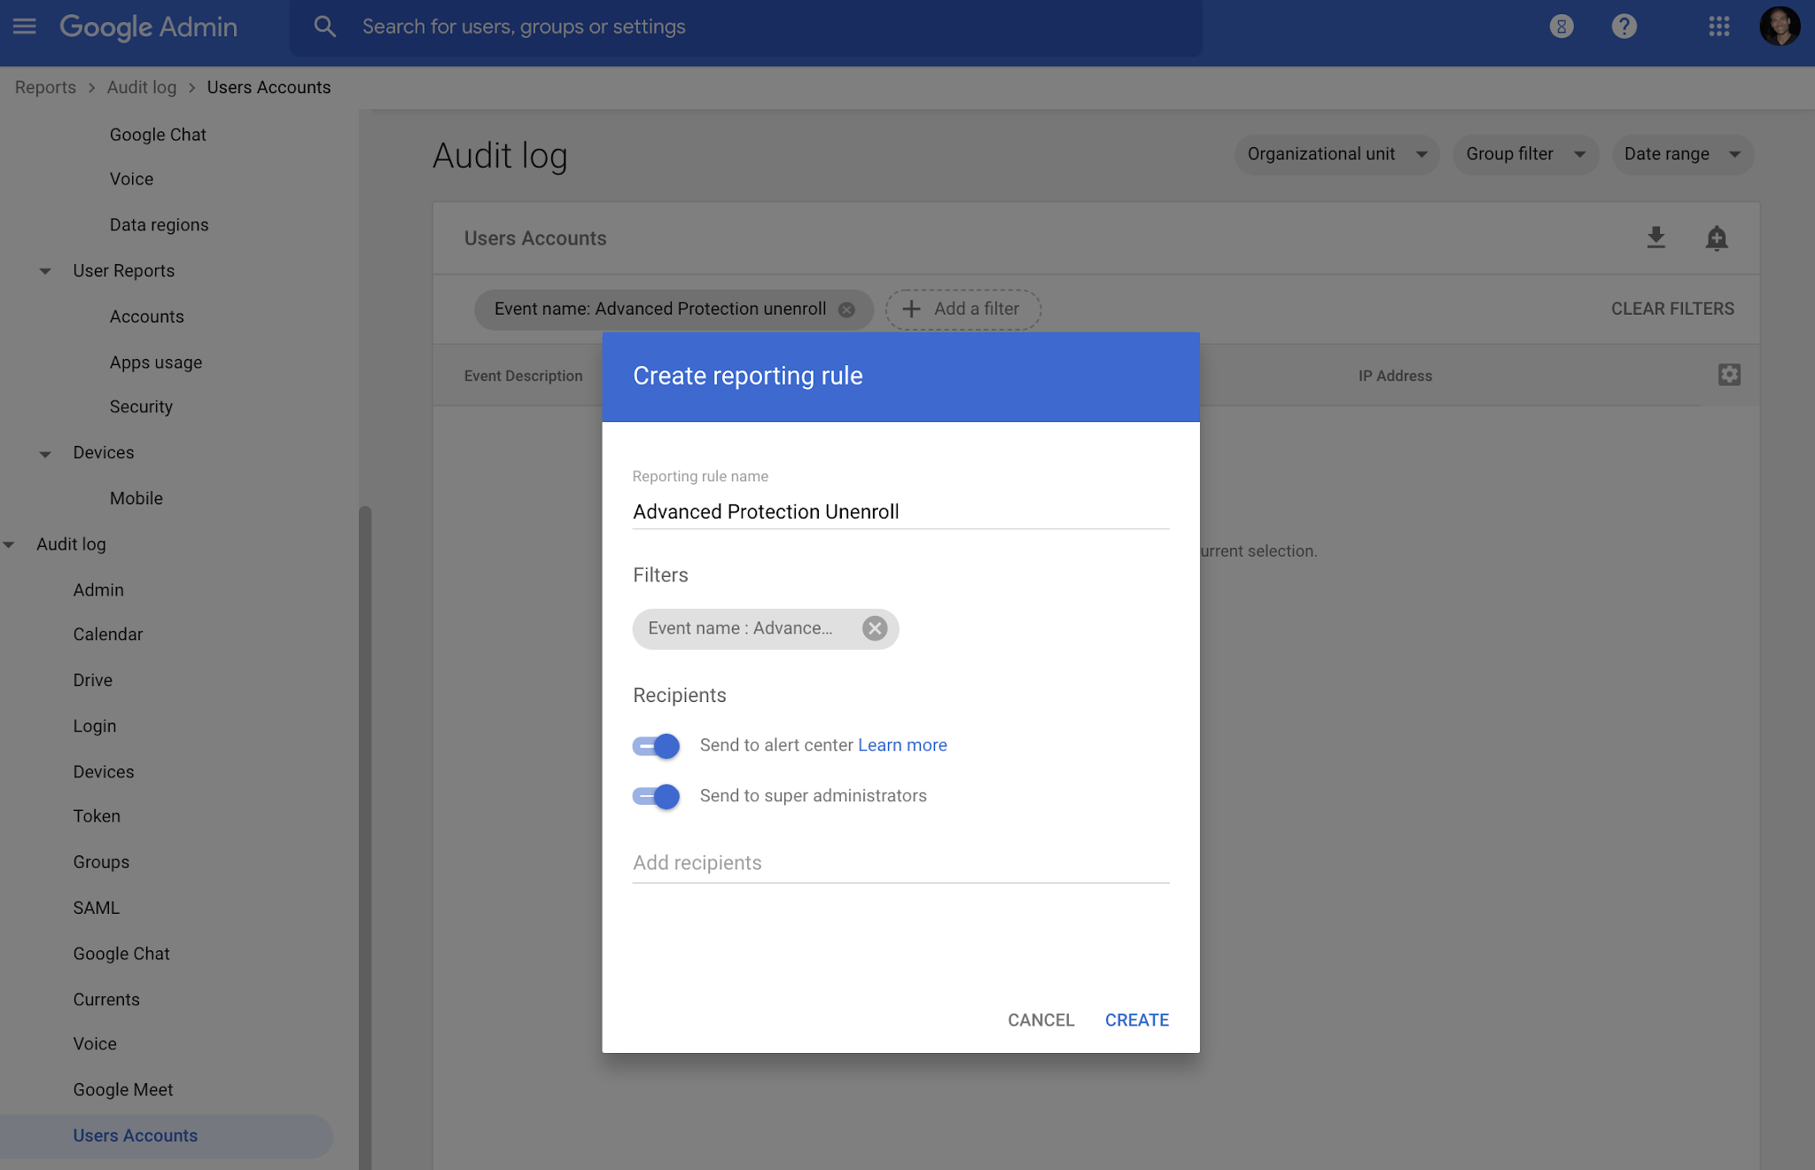Open the Learn more link
1815x1170 pixels.
[x=902, y=745]
